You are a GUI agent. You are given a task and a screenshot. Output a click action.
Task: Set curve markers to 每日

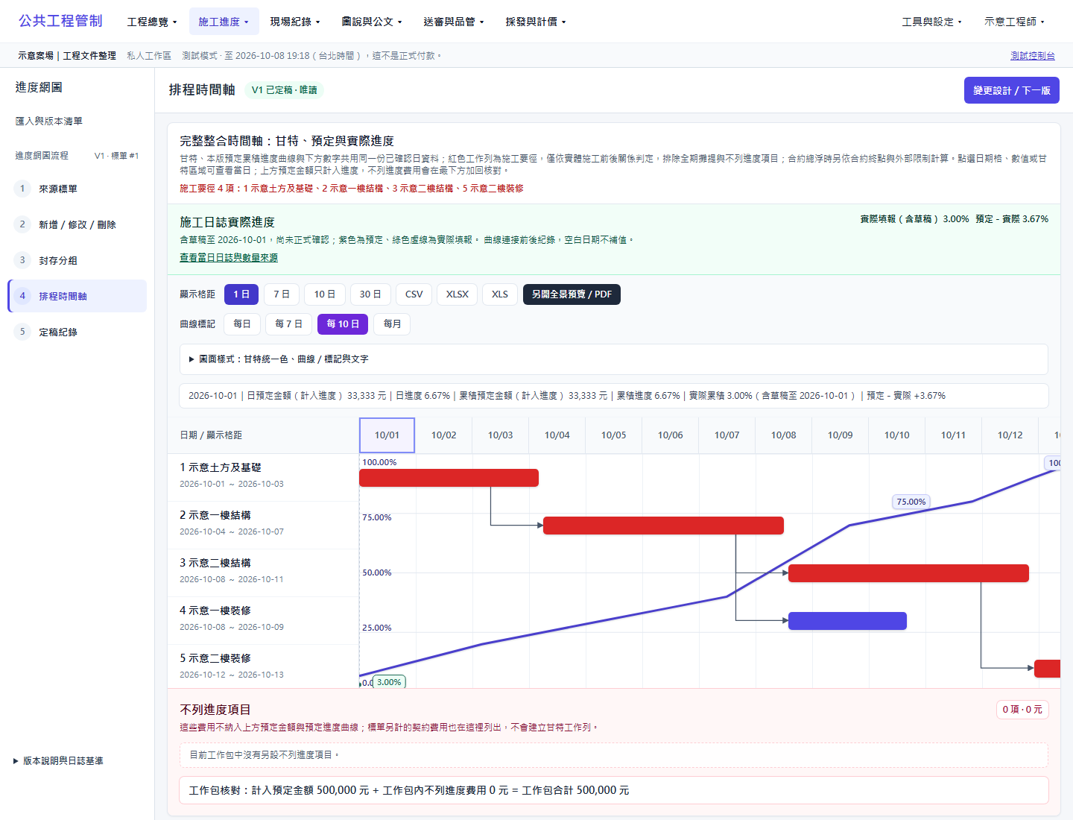point(242,324)
